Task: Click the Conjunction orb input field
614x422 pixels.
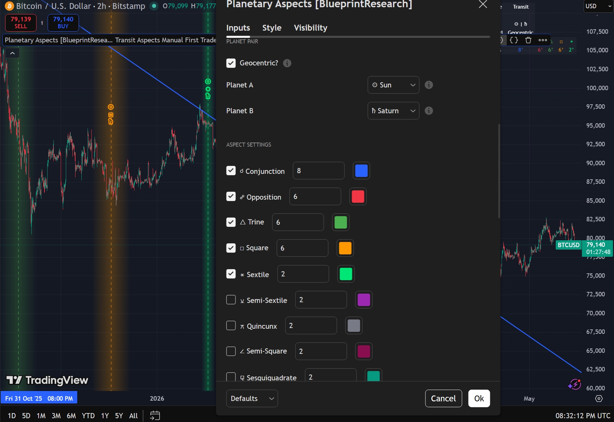Action: point(319,171)
